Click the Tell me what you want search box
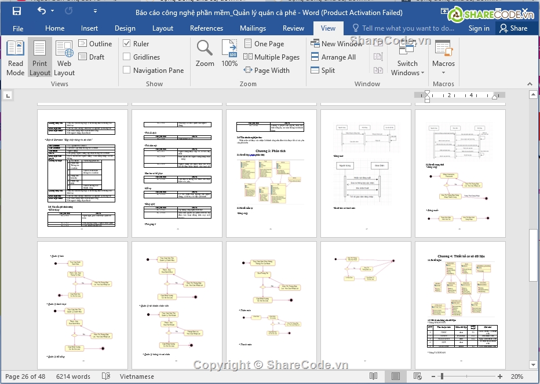 (x=404, y=28)
